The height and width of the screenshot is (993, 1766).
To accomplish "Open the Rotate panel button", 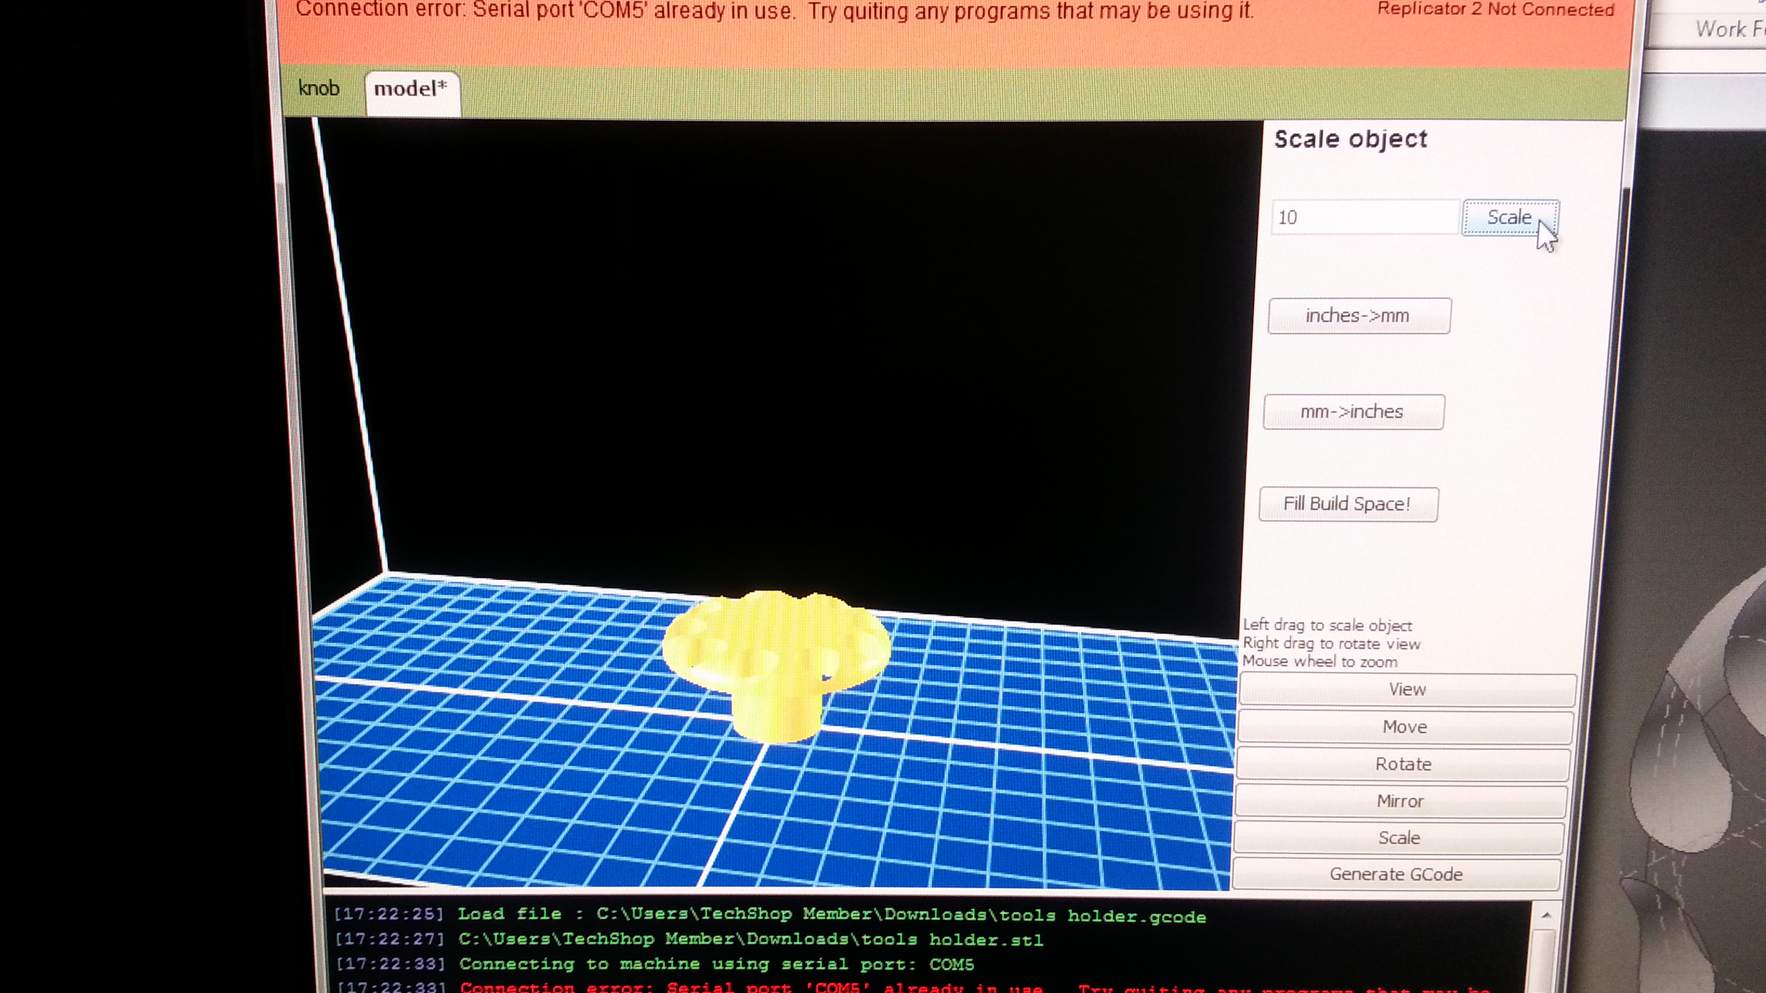I will click(x=1403, y=764).
